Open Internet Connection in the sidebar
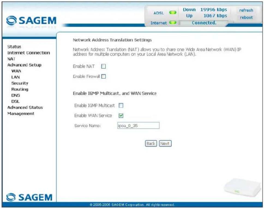264x208 pixels. click(29, 53)
